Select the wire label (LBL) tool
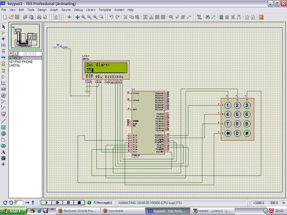Image resolution: width=287 pixels, height=215 pixels. [x=3, y=45]
